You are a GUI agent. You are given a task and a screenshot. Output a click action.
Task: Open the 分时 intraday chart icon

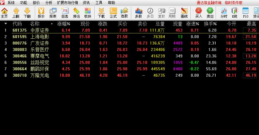coord(224,13)
